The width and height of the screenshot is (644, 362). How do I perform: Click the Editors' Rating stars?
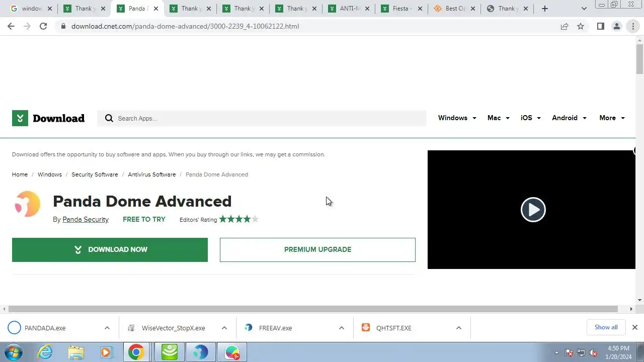(x=239, y=219)
